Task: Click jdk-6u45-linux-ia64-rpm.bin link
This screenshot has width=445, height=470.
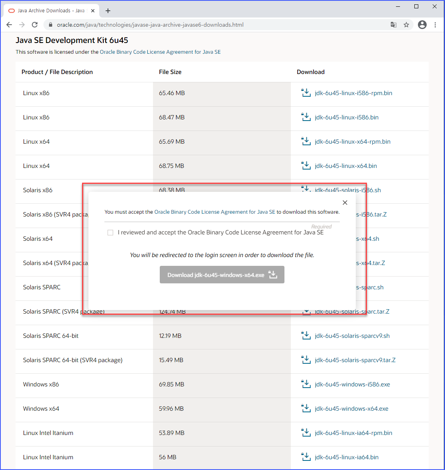Action: click(x=353, y=433)
